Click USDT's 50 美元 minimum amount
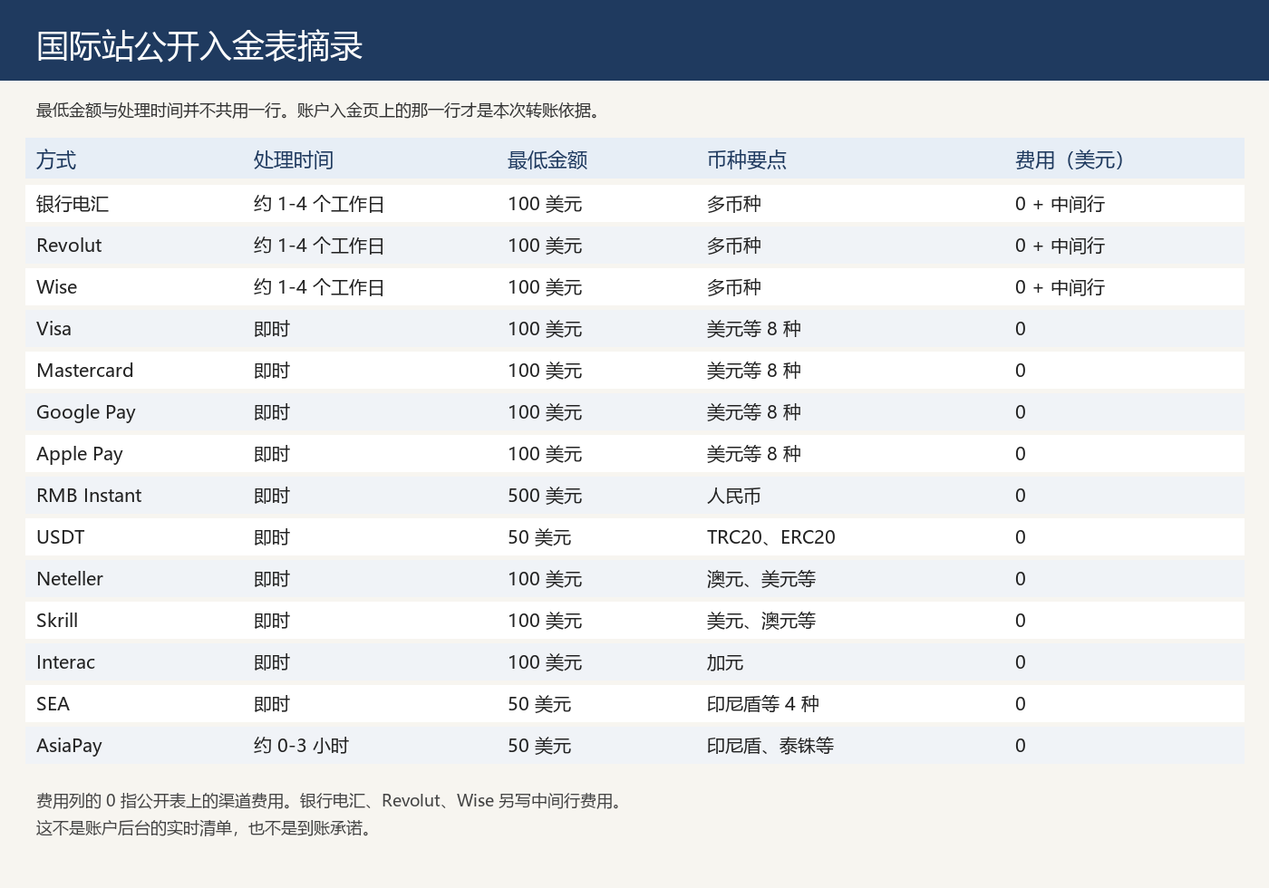 point(539,537)
